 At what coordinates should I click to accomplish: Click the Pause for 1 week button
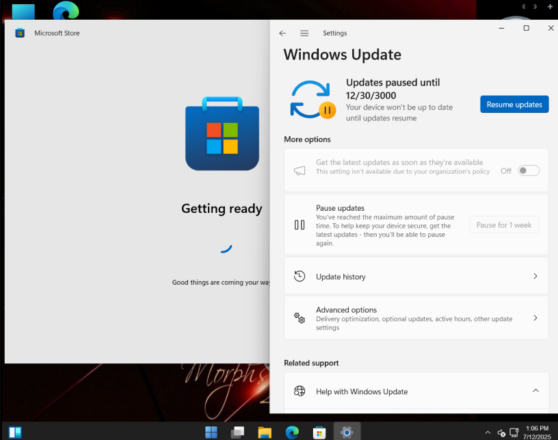[x=504, y=225]
